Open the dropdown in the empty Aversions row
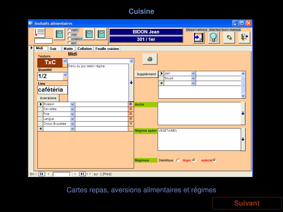 (x=72, y=129)
